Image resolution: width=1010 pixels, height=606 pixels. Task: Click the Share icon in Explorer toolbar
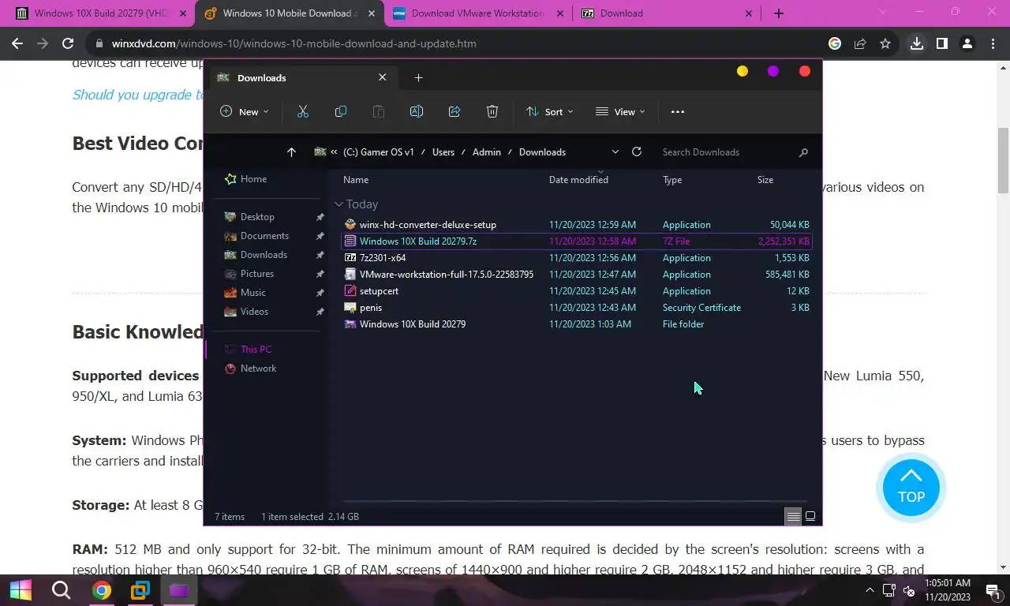click(x=454, y=112)
